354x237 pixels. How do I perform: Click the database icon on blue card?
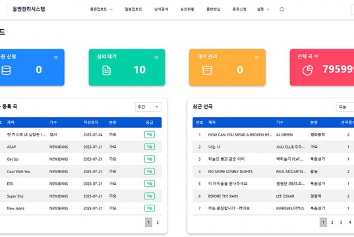[x=6, y=70]
